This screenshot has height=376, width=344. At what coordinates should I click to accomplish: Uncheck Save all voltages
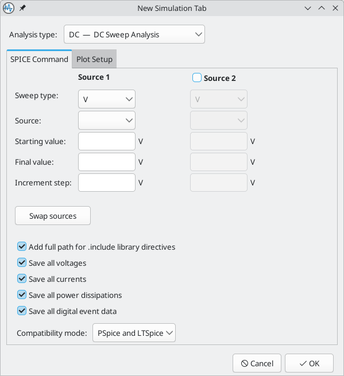pos(22,262)
